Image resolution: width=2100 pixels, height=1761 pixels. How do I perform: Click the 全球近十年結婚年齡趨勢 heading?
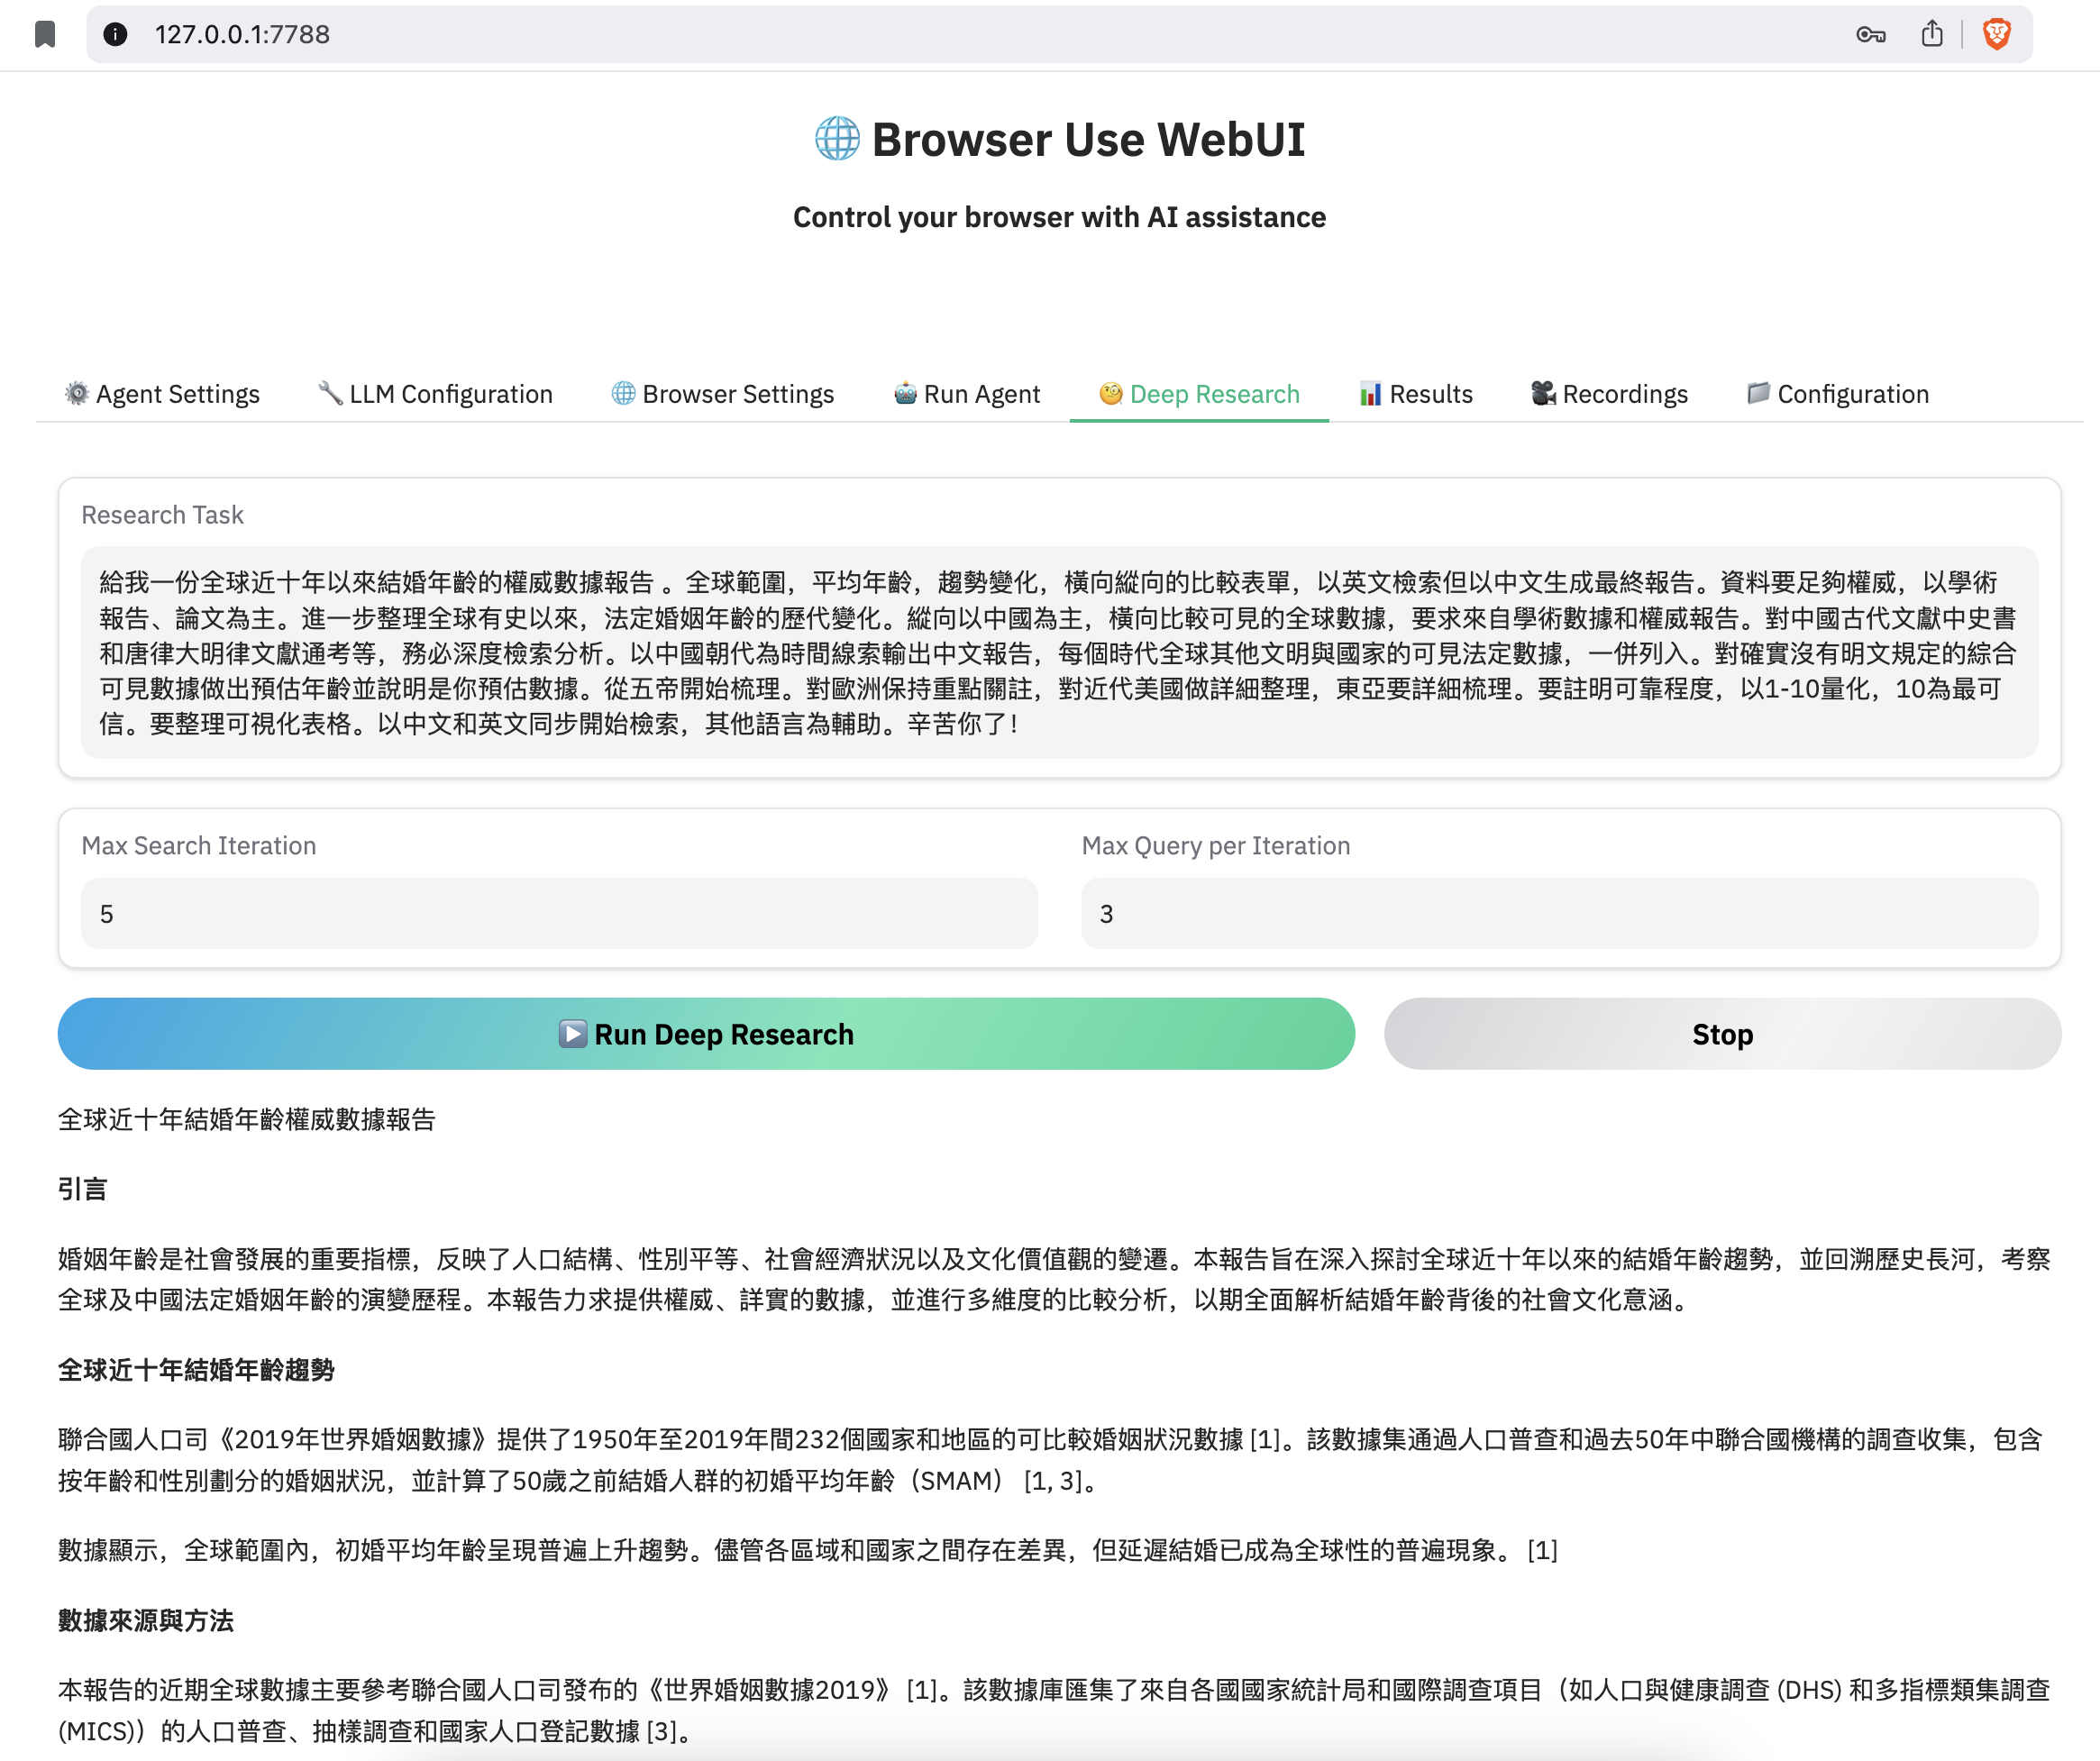[x=196, y=1369]
